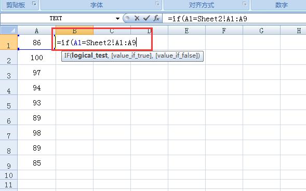Click the formula text being edited in cell B1
Screen dimensions: 306x191
coord(97,43)
